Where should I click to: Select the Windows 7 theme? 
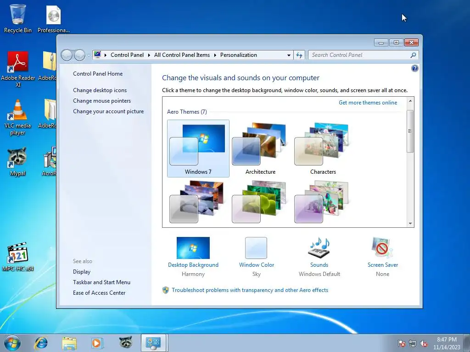coord(198,148)
